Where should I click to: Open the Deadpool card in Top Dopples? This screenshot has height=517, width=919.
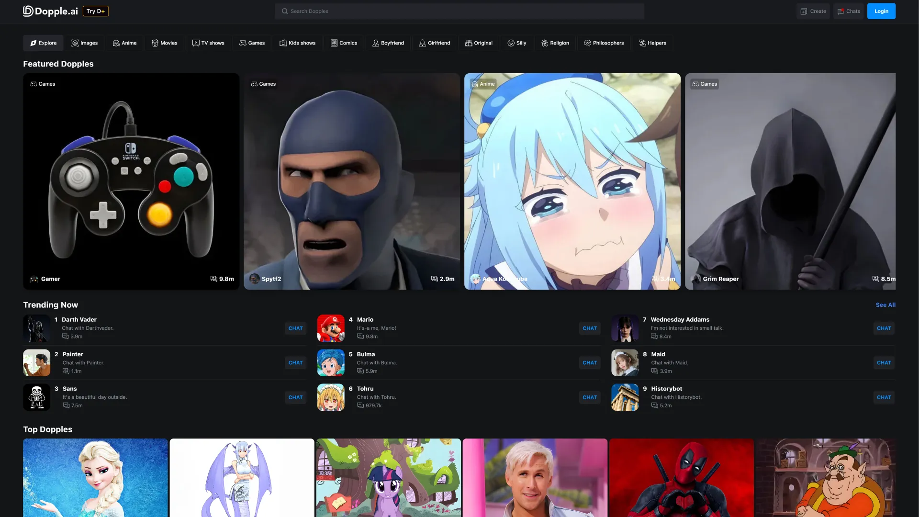[x=682, y=478]
